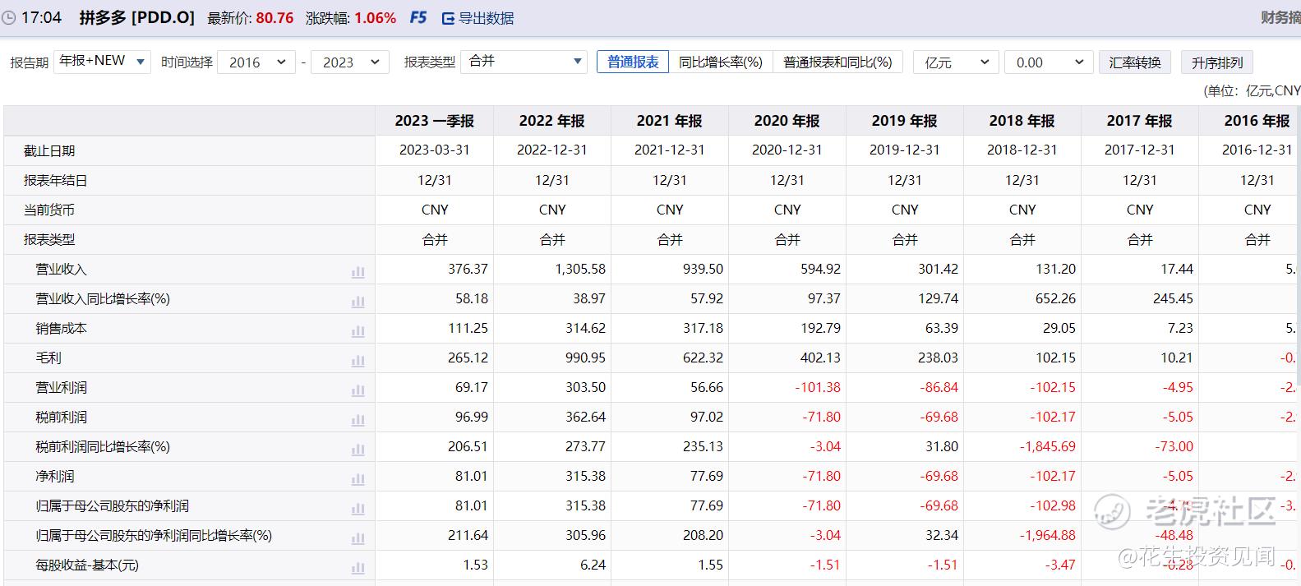Click the 拼多多 [PDD.O] stock title
Screen dimensions: 1301x586
137,17
